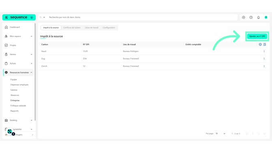Screen dimensions: 272x153
Task: Switch to Lieux de travail tab
Action: pyautogui.click(x=91, y=28)
